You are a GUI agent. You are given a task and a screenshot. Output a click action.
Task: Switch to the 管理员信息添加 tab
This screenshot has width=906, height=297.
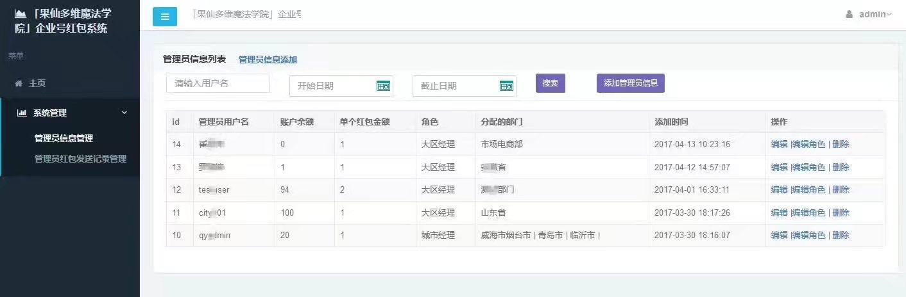268,60
